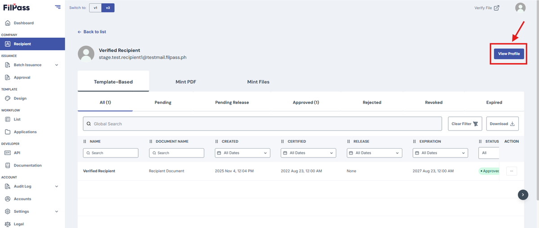This screenshot has width=539, height=228.
Task: Click Download button
Action: pyautogui.click(x=502, y=123)
